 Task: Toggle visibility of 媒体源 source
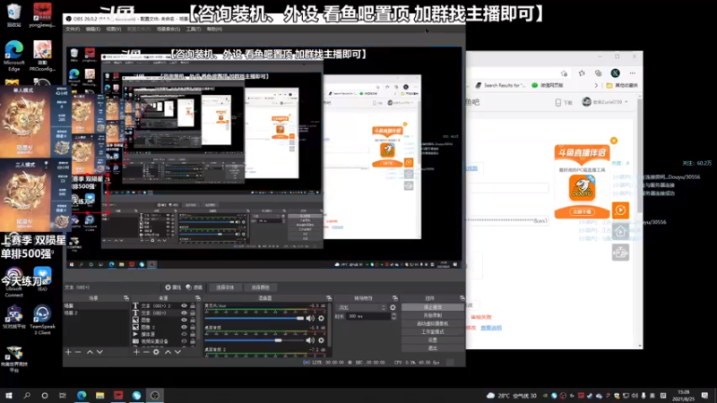click(x=184, y=334)
